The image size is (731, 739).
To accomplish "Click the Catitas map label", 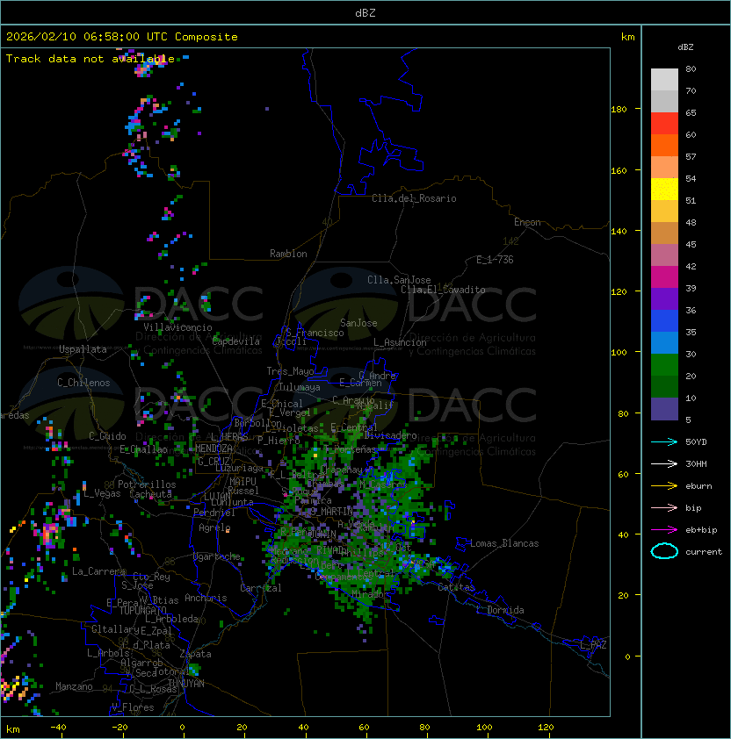I will [456, 588].
